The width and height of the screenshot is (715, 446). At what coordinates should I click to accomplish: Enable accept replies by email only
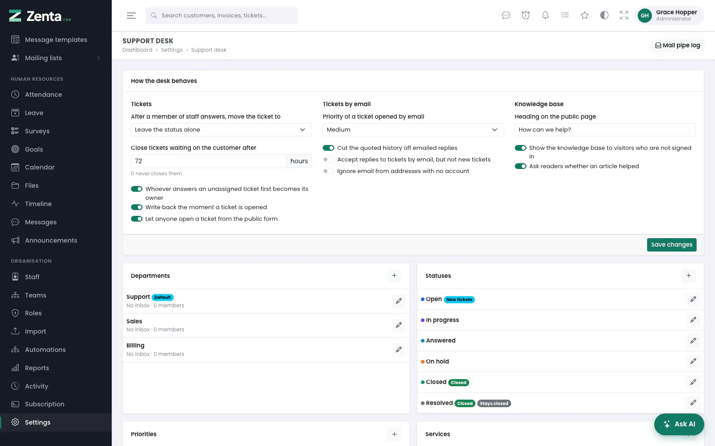point(328,160)
